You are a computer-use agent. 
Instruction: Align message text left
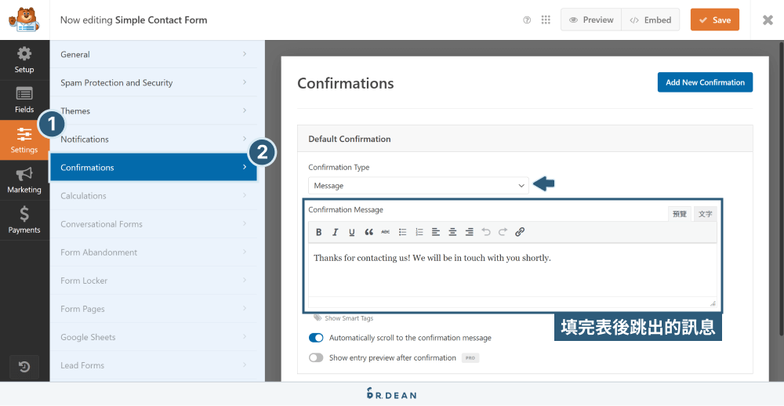pos(436,232)
